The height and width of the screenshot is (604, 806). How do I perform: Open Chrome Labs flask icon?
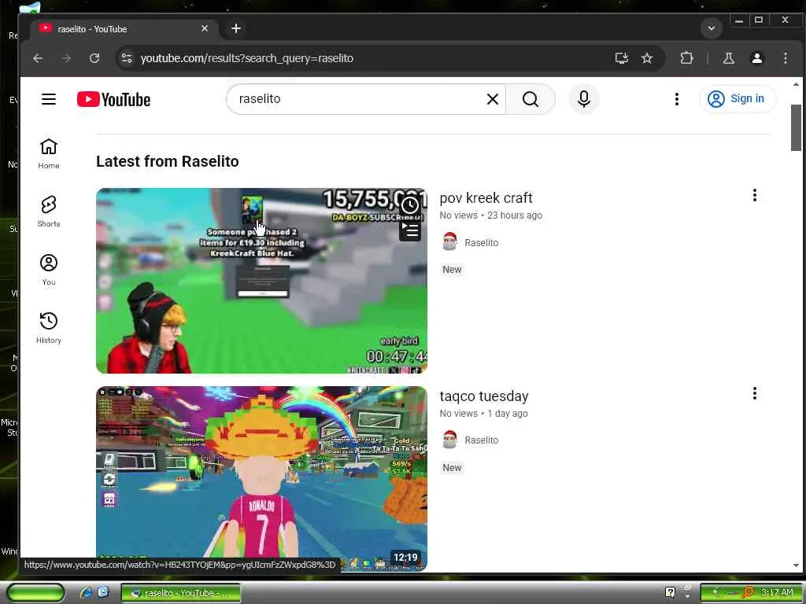728,58
